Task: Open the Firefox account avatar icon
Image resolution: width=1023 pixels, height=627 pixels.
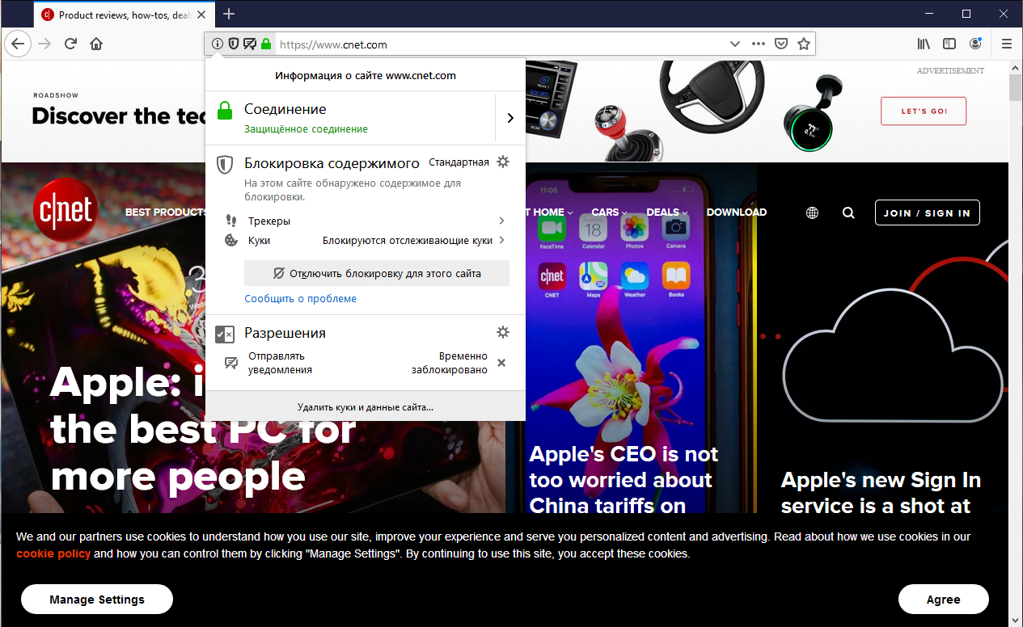Action: pyautogui.click(x=975, y=44)
